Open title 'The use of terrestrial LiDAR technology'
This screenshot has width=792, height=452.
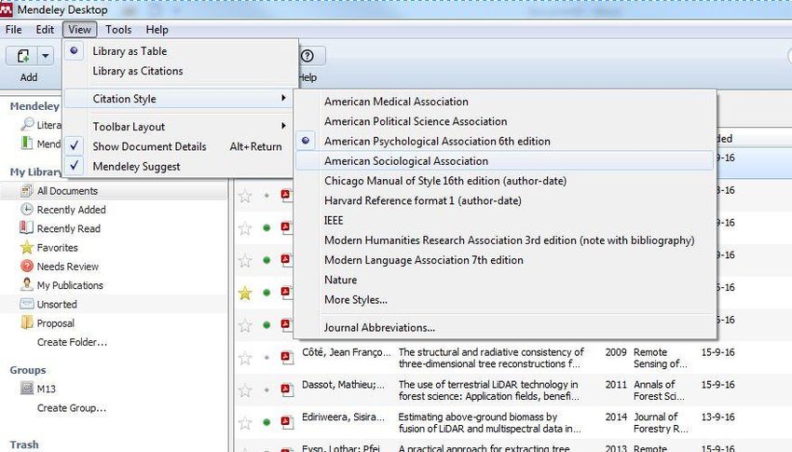[489, 390]
